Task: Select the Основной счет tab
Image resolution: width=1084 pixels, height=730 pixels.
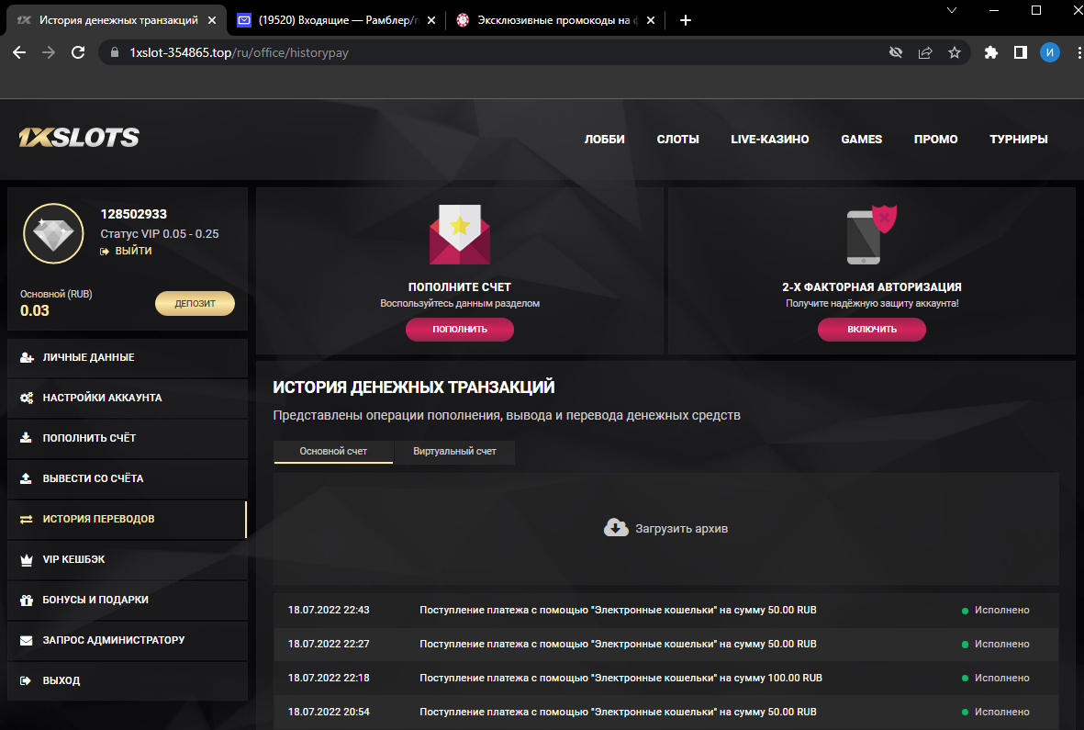Action: point(333,452)
